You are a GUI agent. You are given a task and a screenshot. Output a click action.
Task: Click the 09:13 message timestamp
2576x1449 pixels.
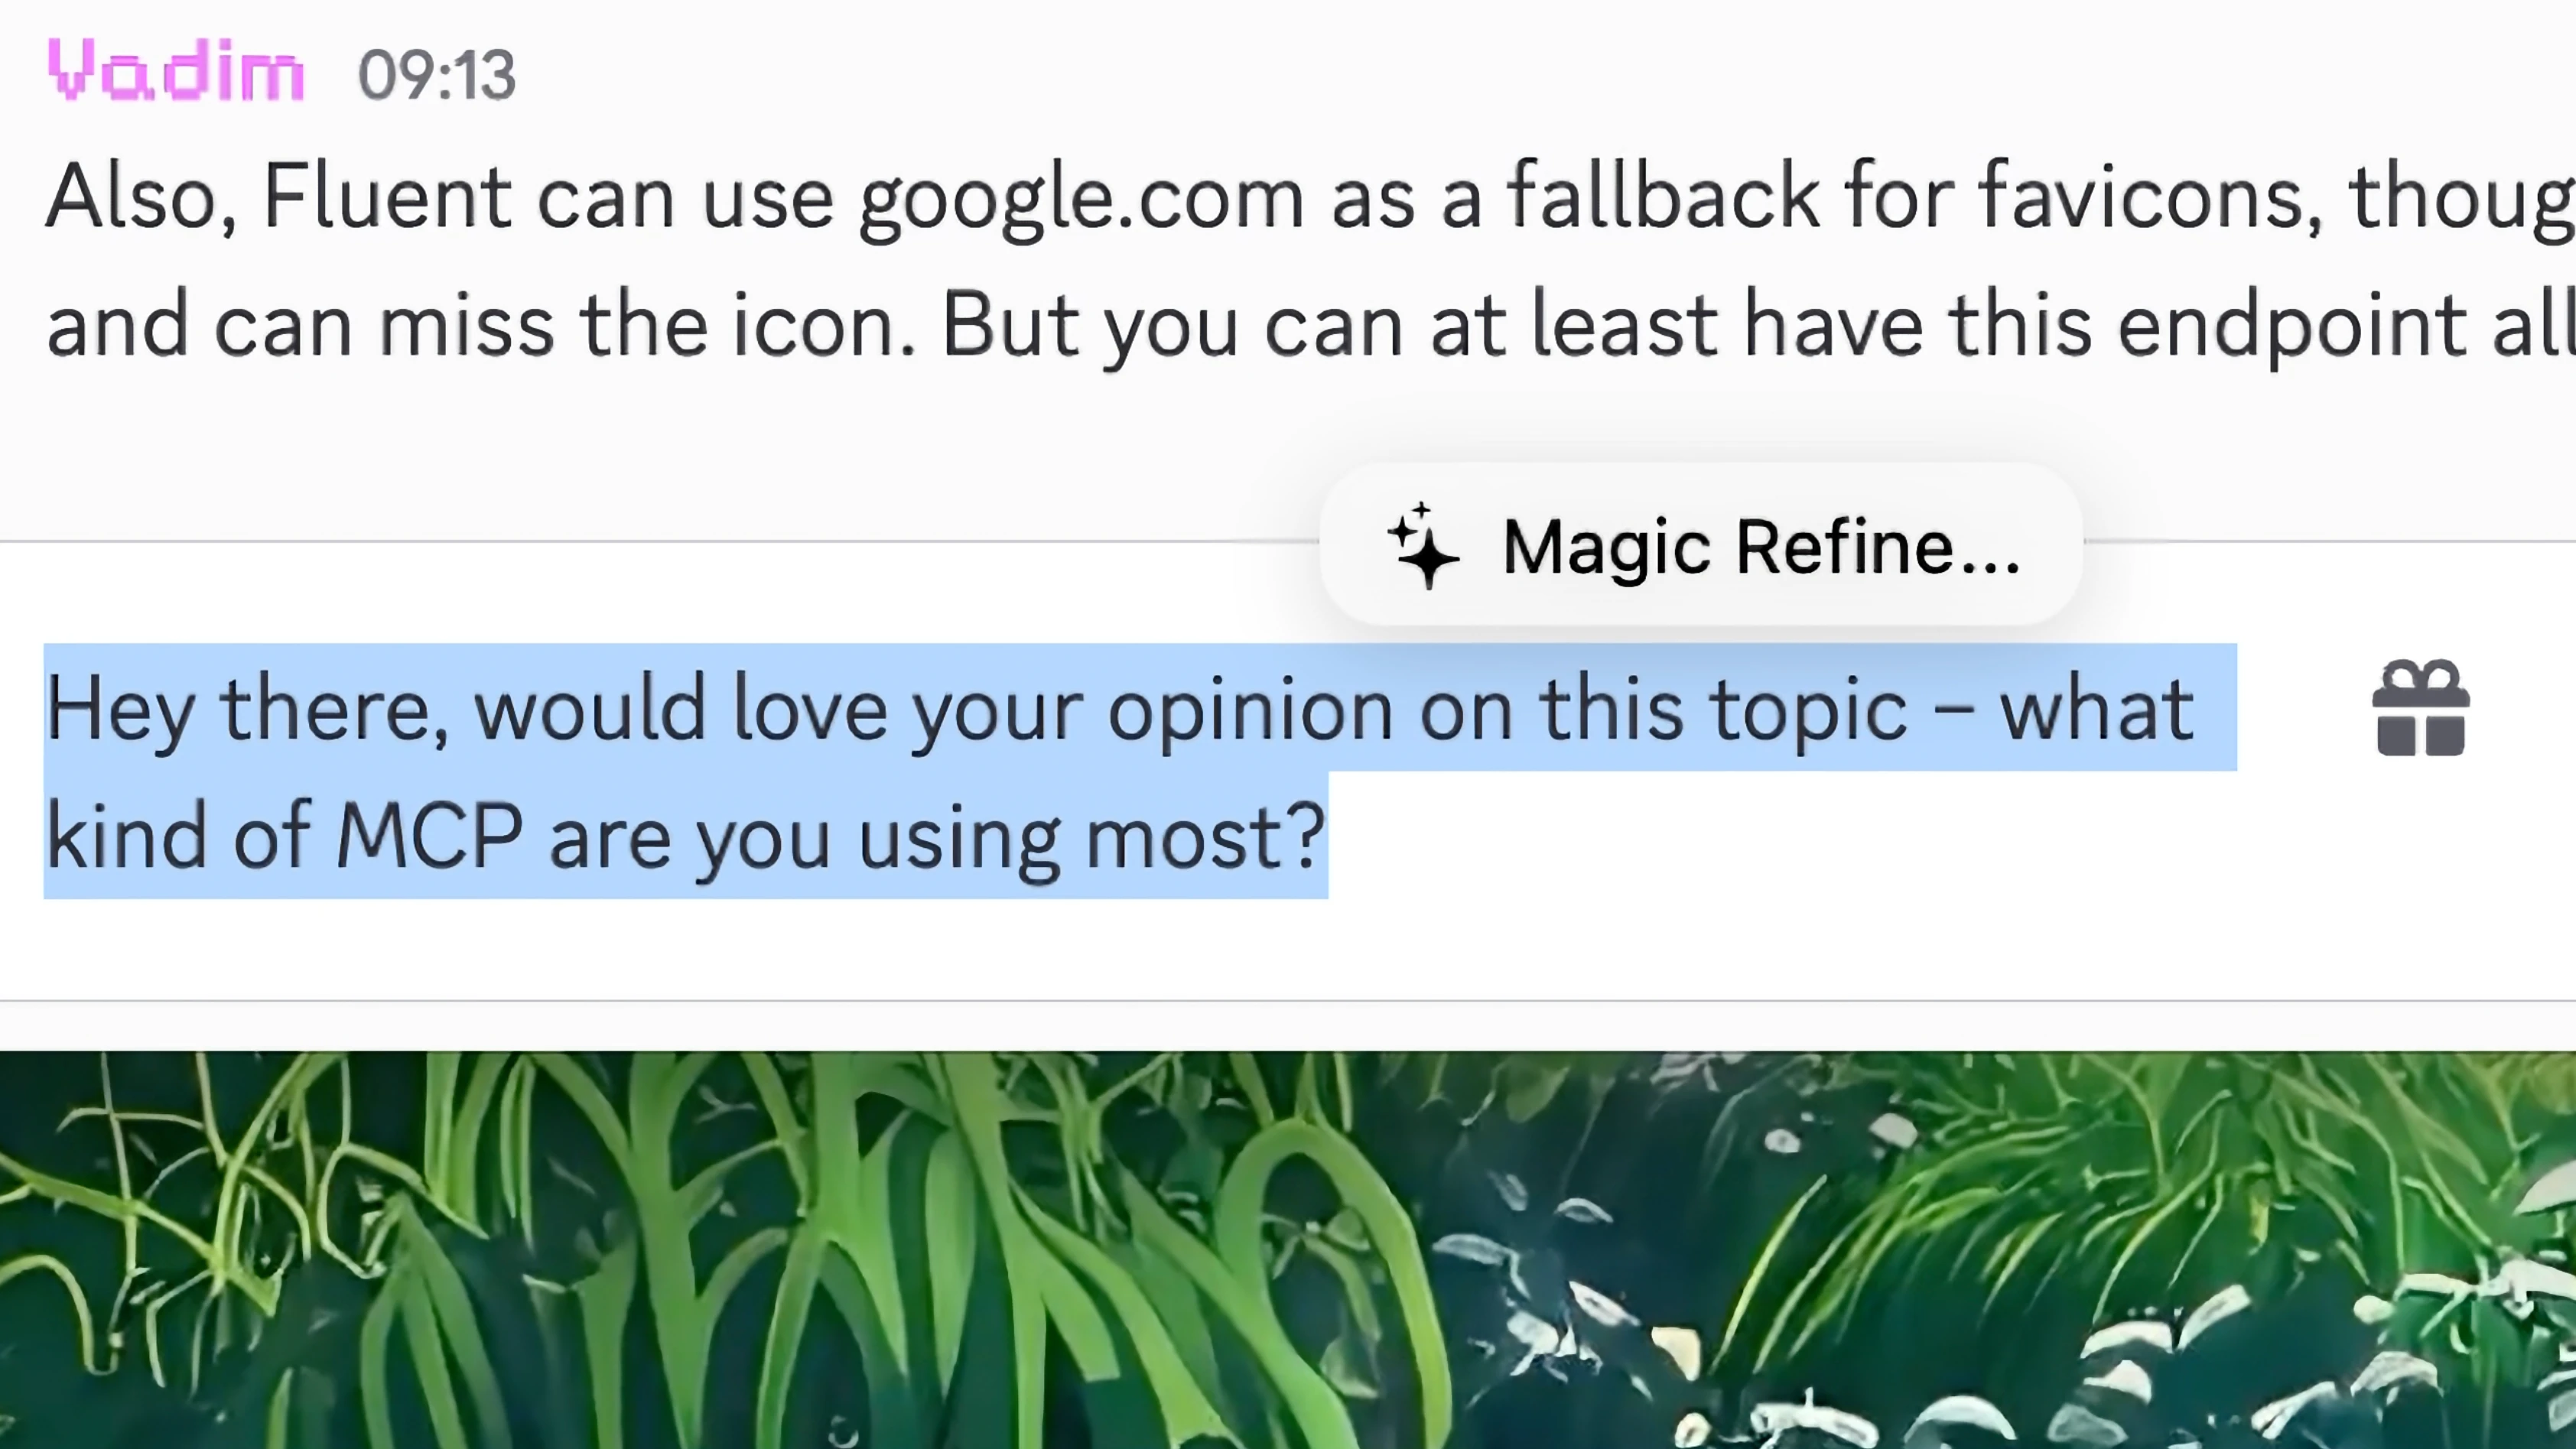[436, 76]
